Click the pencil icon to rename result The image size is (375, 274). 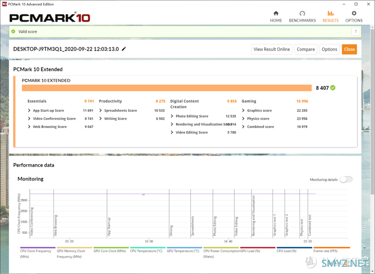tap(124, 49)
